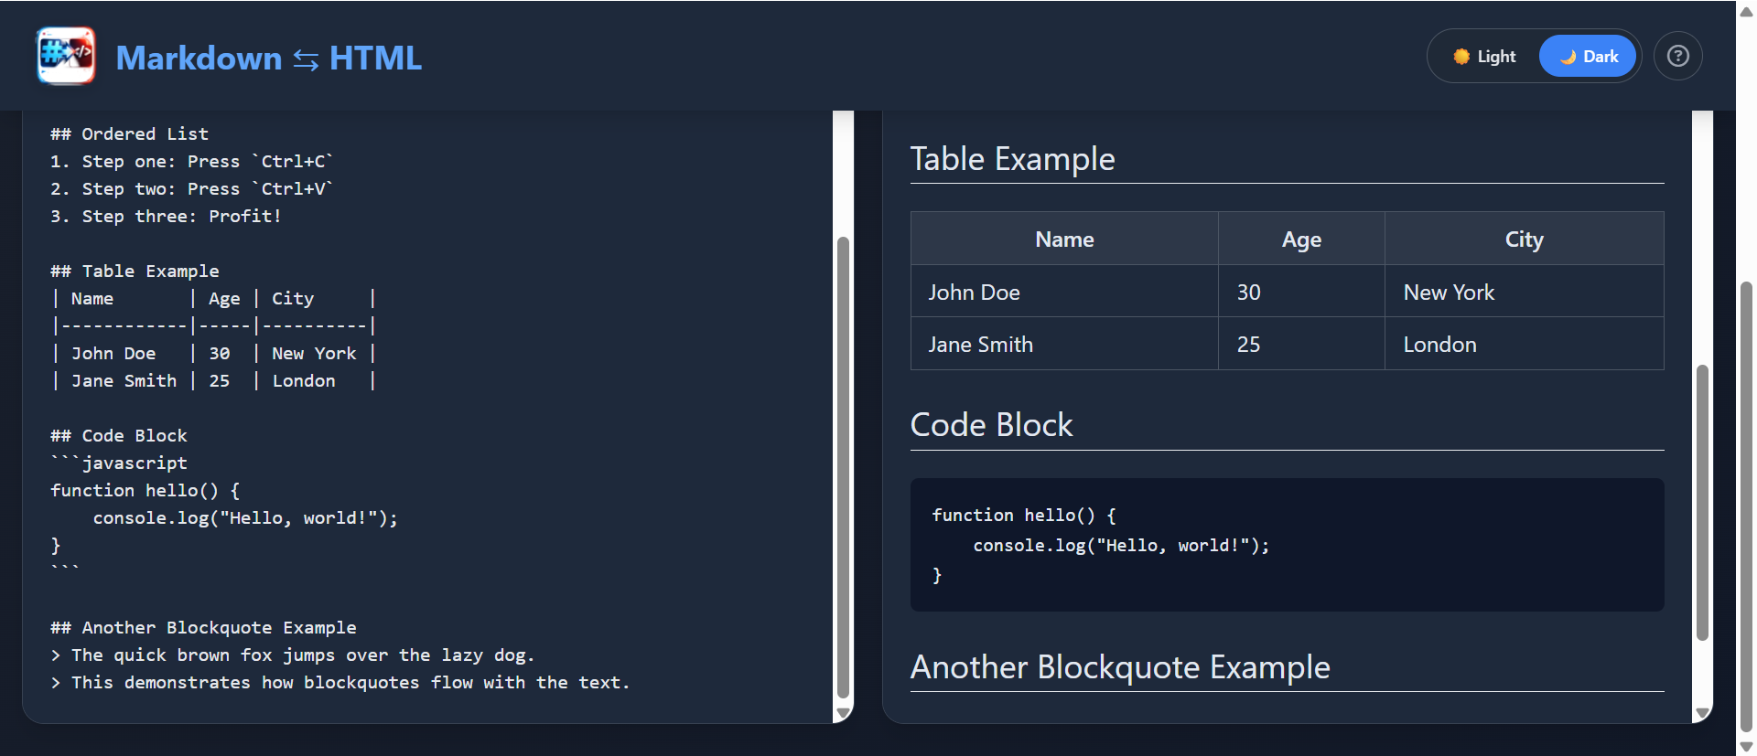This screenshot has height=756, width=1757.
Task: Click 'function hello() {' in the rendered code block
Action: pos(1024,515)
